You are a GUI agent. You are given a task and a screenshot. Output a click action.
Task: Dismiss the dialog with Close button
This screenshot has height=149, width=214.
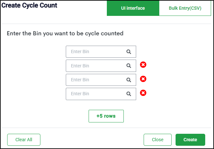point(158,140)
